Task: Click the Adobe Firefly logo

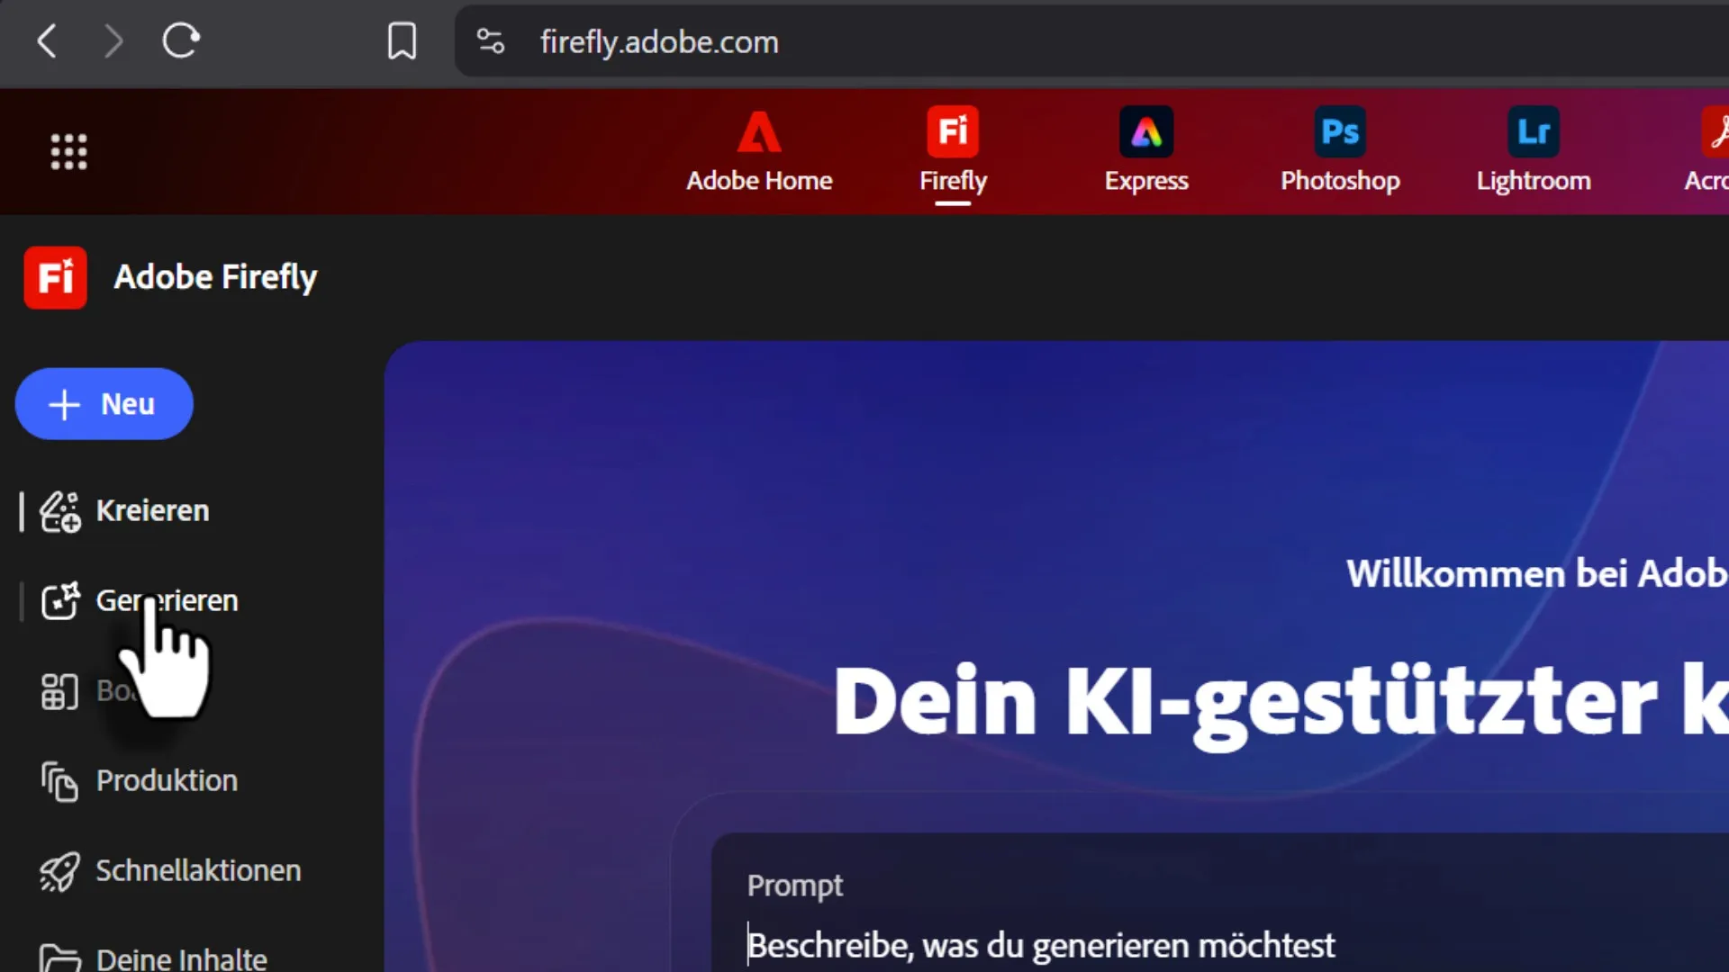Action: 56,277
